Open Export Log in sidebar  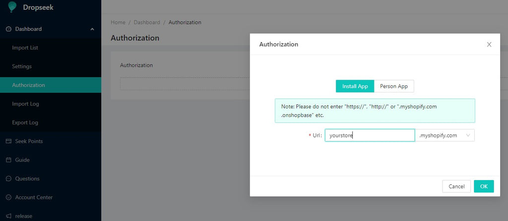point(25,123)
